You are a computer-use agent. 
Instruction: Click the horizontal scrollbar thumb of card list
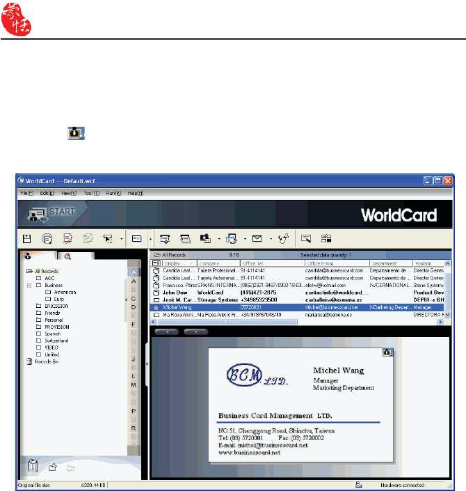coord(227,322)
